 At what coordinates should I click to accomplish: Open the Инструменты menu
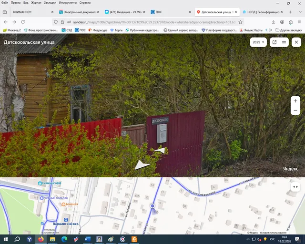pos(68,3)
